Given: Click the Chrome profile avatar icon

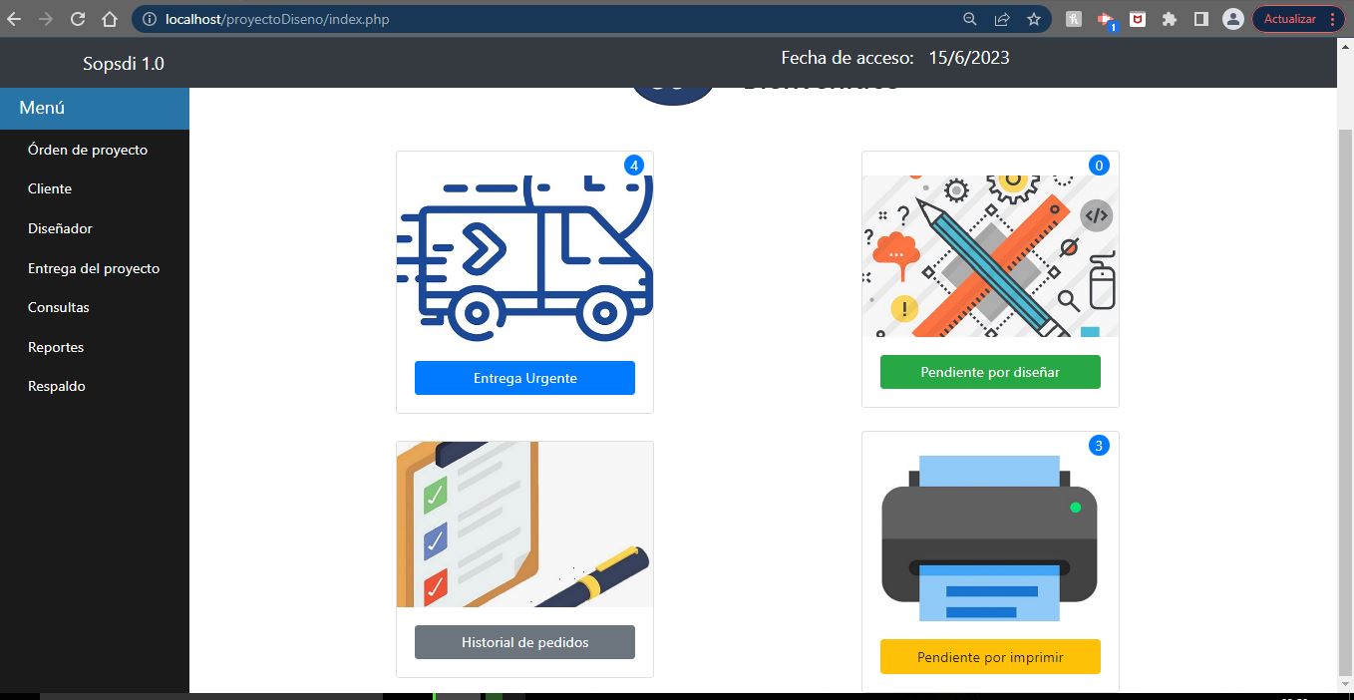Looking at the screenshot, I should coord(1232,19).
